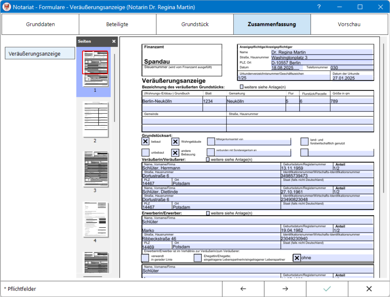Image resolution: width=390 pixels, height=297 pixels.
Task: Toggle the 'unbebaut' checkbox
Action: click(146, 152)
